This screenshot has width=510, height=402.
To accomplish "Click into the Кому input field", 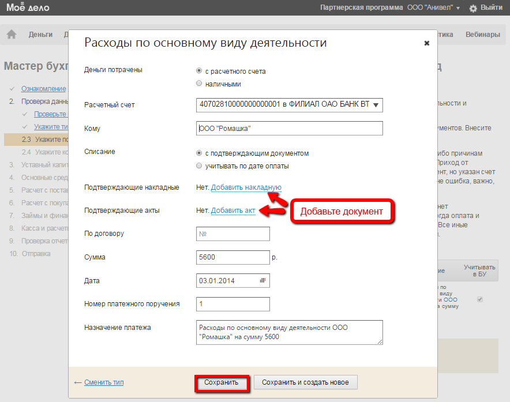I will (x=290, y=129).
